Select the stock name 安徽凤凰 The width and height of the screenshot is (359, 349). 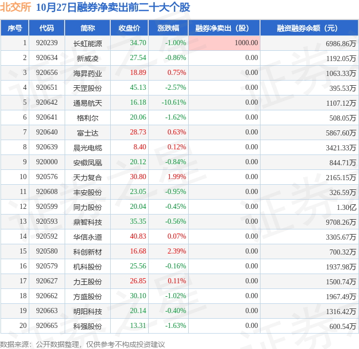88,163
